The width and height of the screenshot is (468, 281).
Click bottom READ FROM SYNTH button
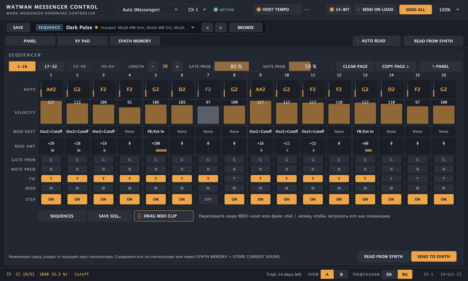tap(383, 256)
